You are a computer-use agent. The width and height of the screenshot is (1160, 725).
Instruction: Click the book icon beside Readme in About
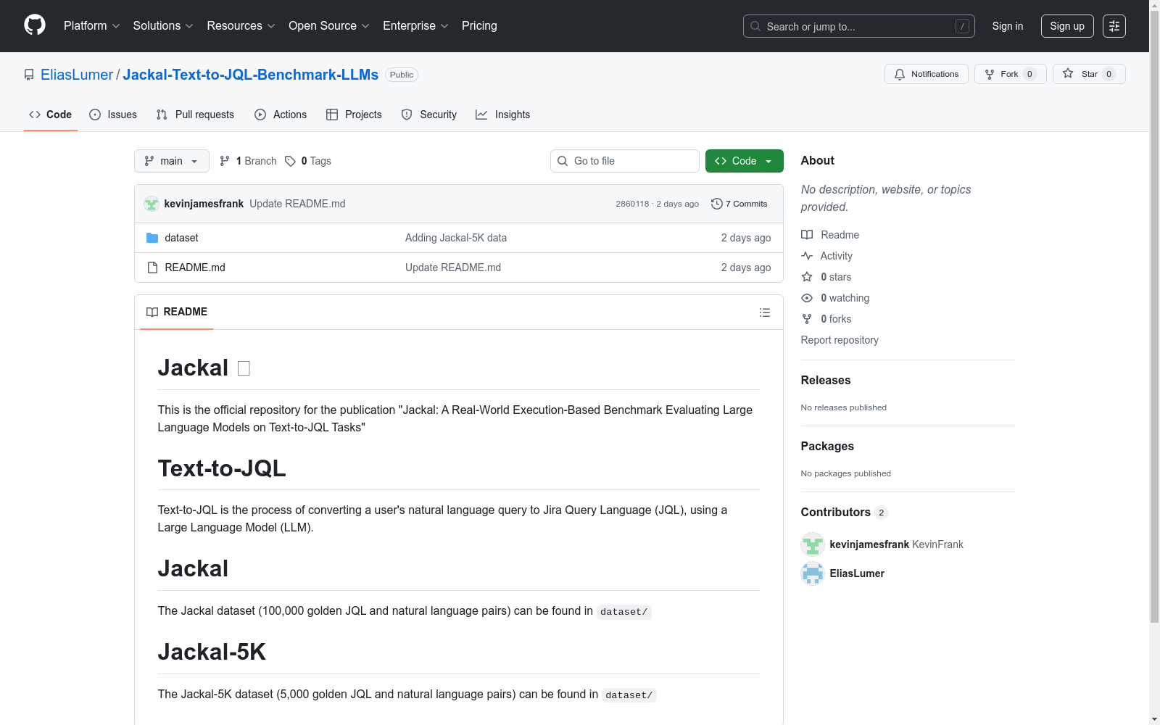(x=807, y=235)
